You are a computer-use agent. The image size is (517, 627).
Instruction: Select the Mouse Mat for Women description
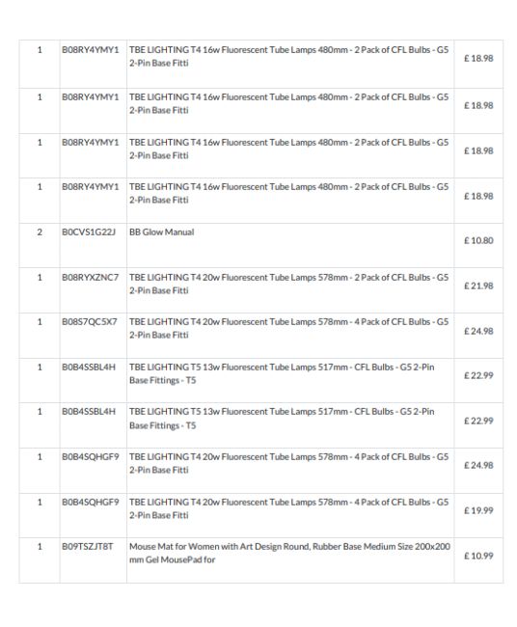coord(289,553)
